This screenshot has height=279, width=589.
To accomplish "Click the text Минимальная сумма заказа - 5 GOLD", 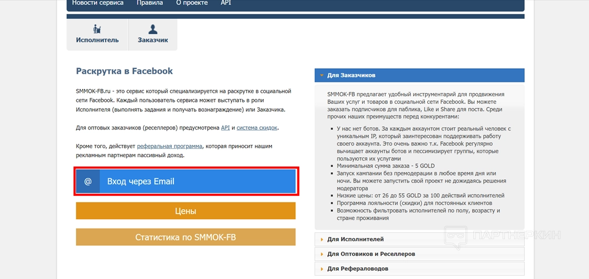I will coord(386,166).
